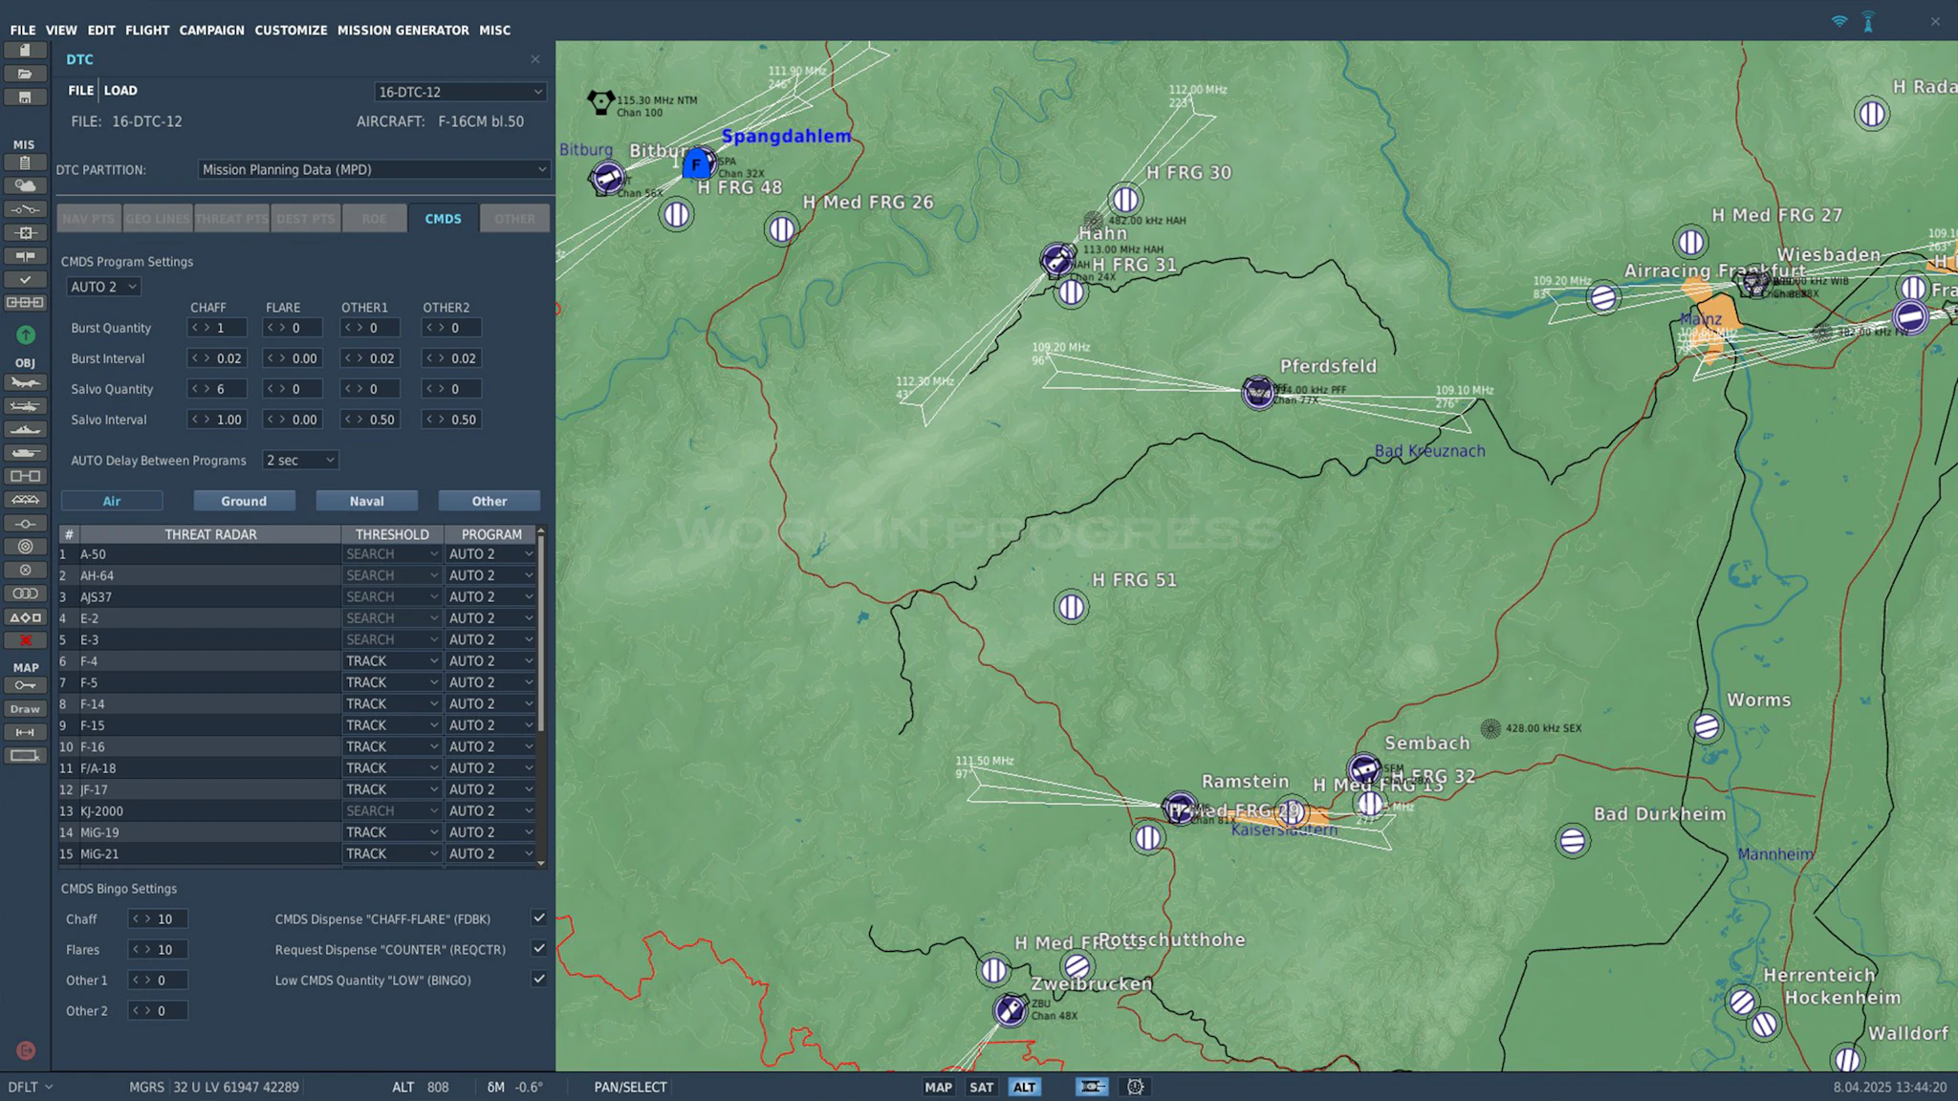Click the red X remove object icon

[x=25, y=640]
